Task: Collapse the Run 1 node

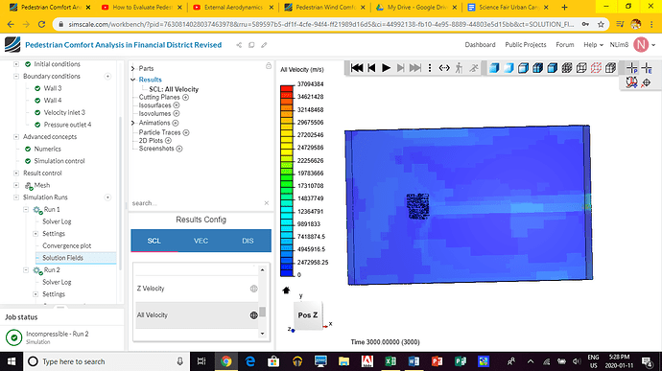Action: pyautogui.click(x=26, y=209)
